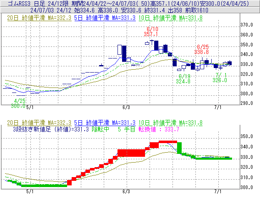Click the wide red block in the lower chart

point(131,153)
